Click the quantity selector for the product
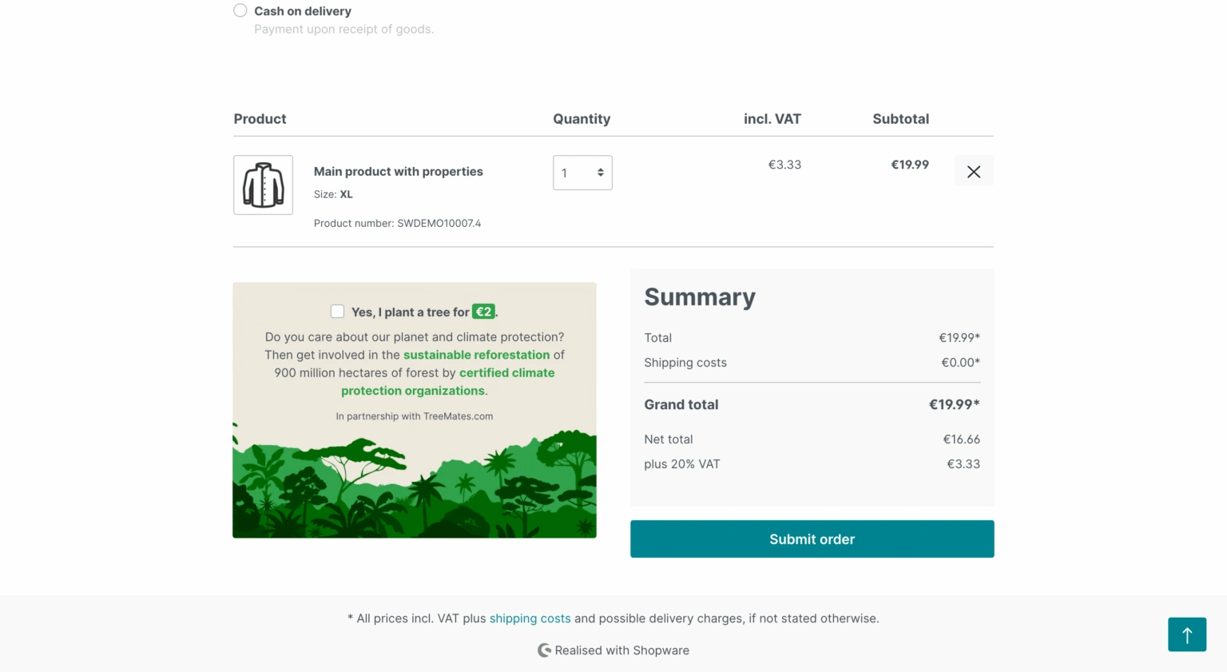 pyautogui.click(x=582, y=172)
